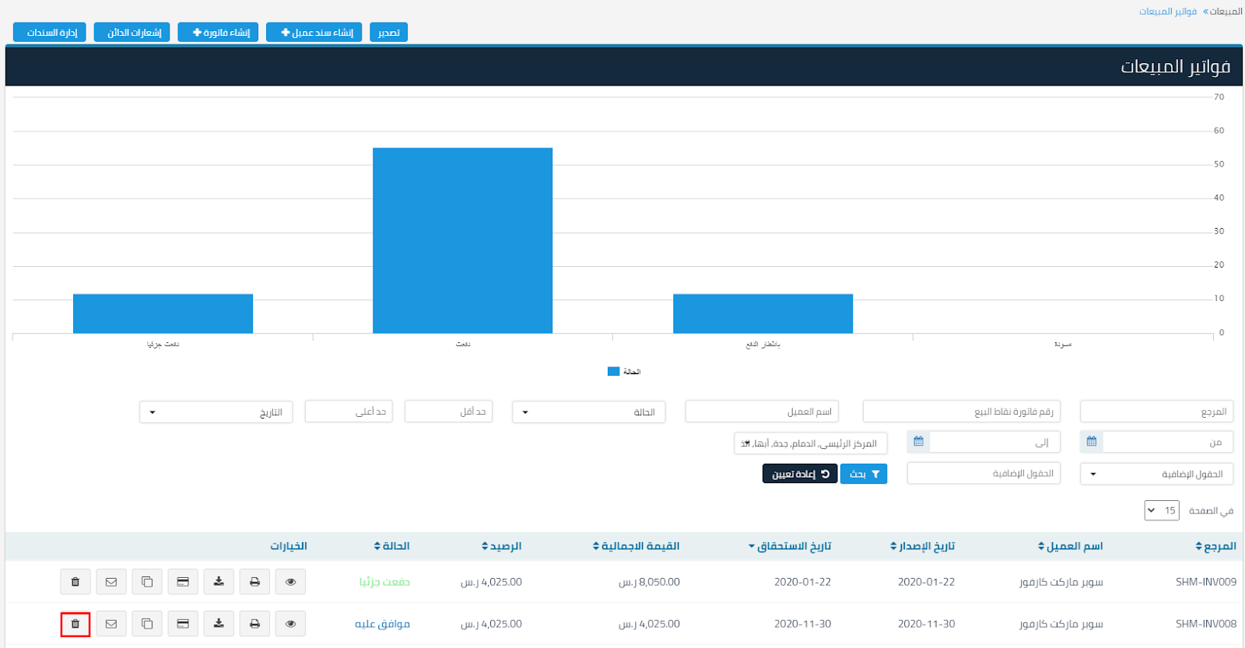Image resolution: width=1245 pixels, height=648 pixels.
Task: Click calendar icon next to 'إلى' date field
Action: click(x=918, y=442)
